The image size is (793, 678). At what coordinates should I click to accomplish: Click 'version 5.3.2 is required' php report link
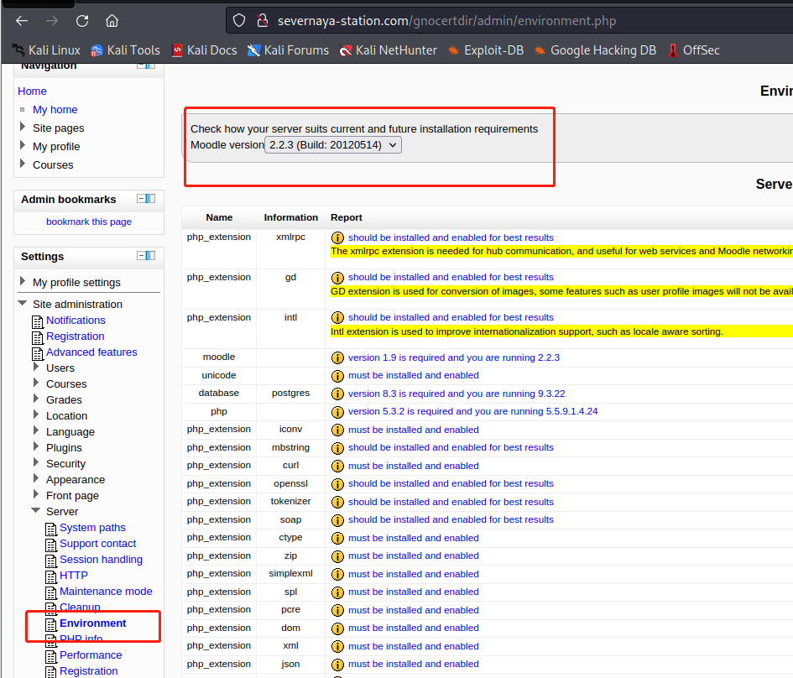click(473, 411)
